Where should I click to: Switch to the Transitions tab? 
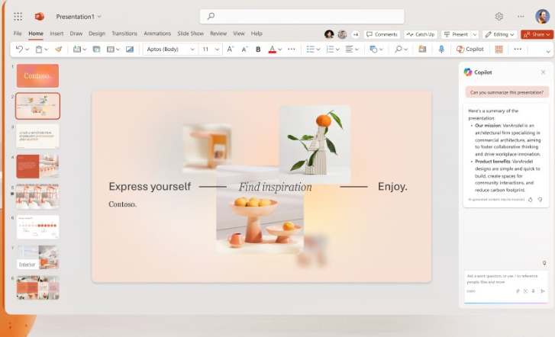[x=124, y=34]
